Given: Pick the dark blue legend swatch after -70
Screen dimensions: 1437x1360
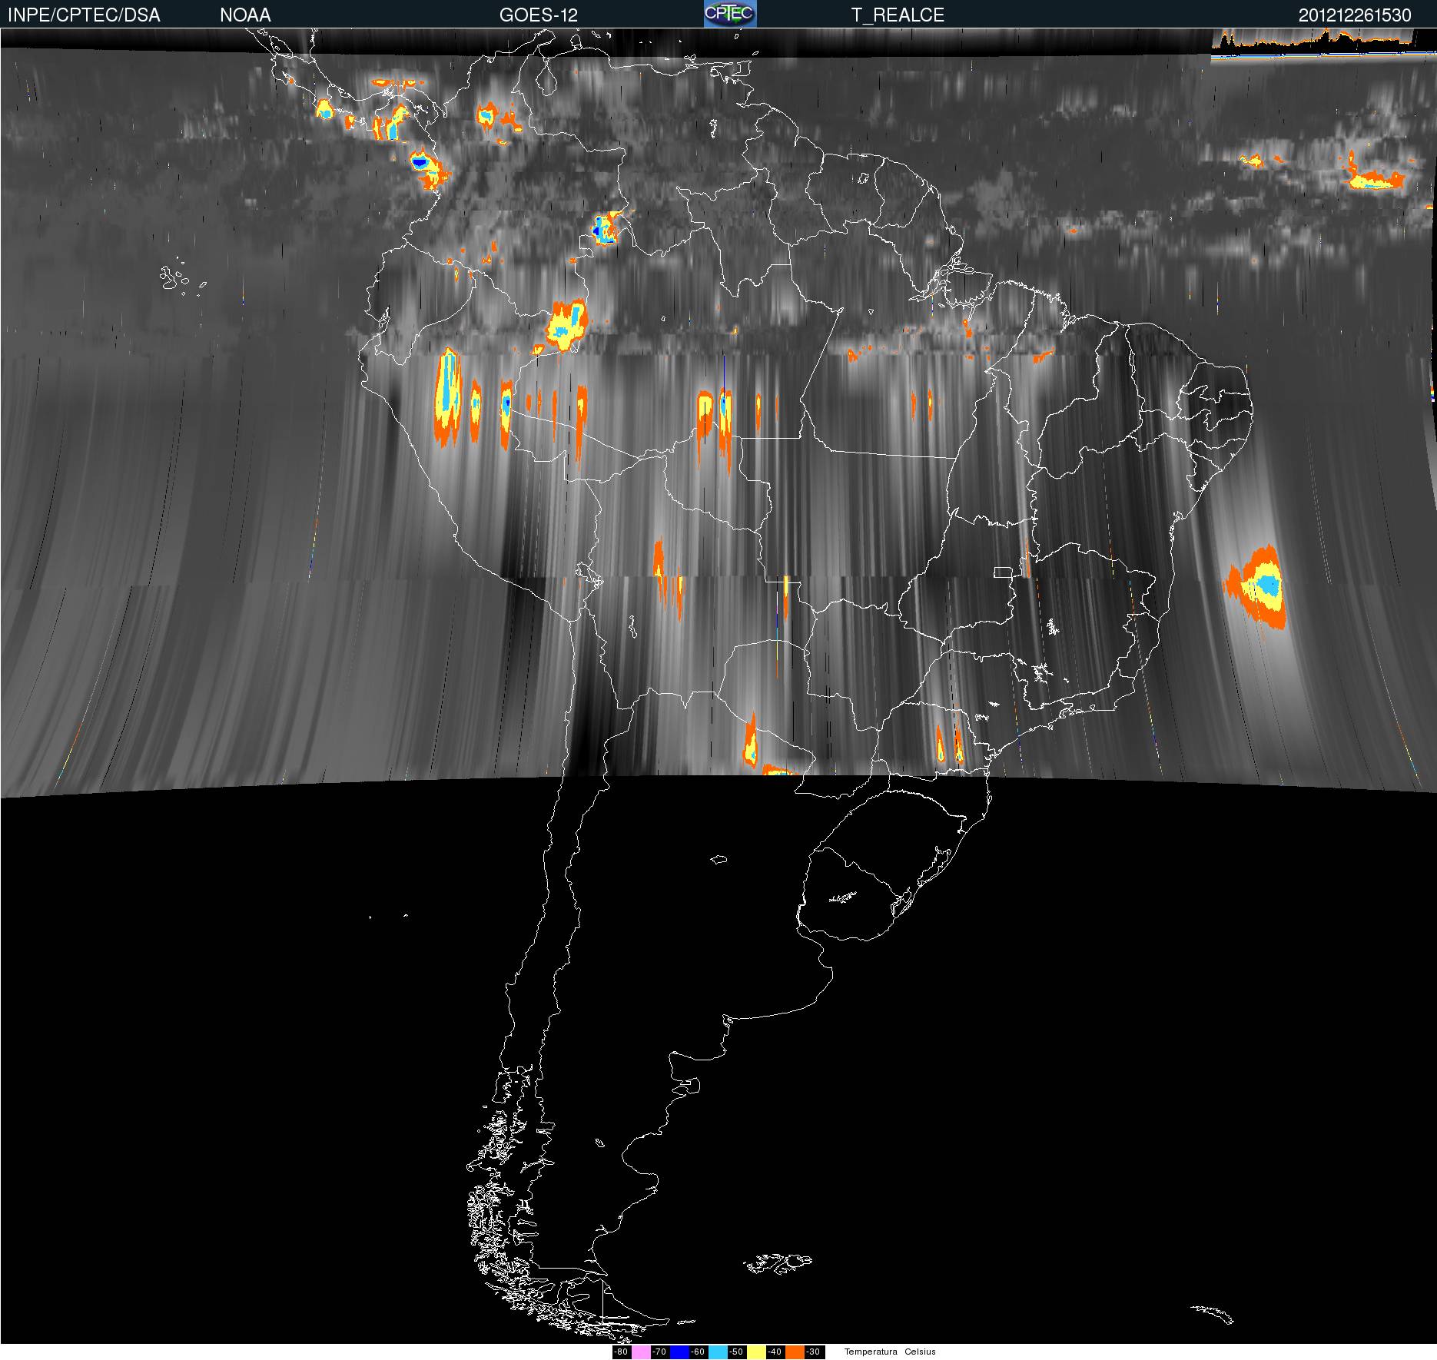Looking at the screenshot, I should click(679, 1352).
